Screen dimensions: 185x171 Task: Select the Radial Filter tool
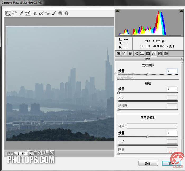coord(67,13)
